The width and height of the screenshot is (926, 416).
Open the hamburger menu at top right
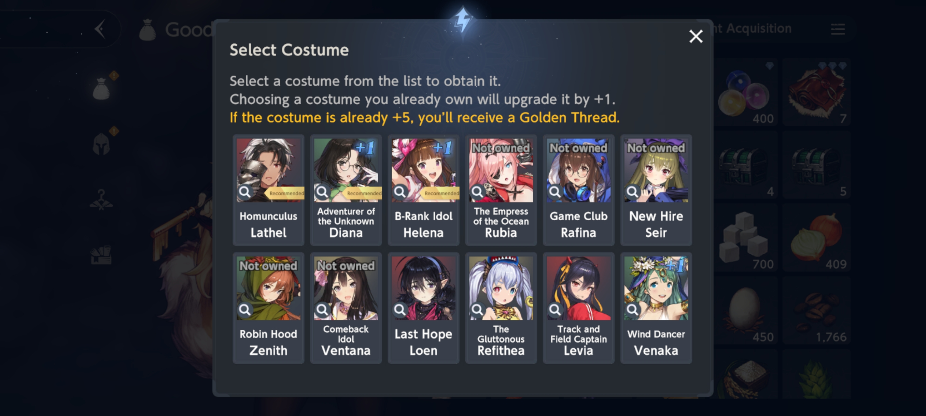[838, 29]
